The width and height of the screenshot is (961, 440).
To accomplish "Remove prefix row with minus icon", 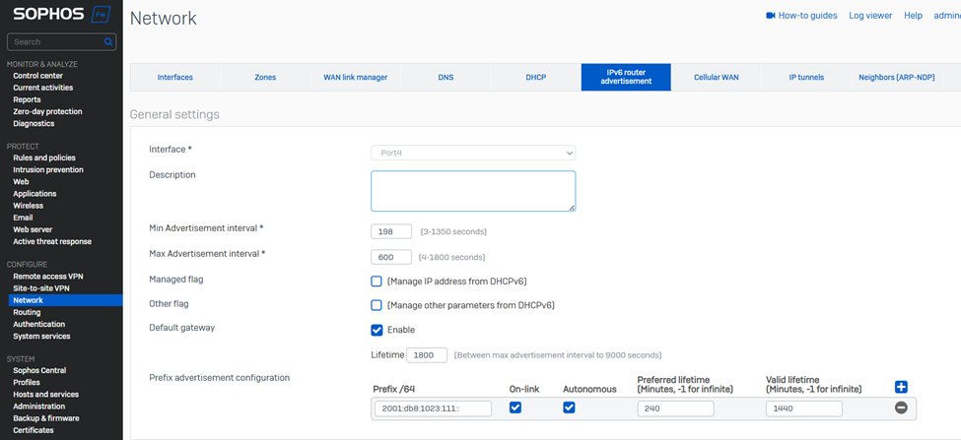I will [900, 408].
